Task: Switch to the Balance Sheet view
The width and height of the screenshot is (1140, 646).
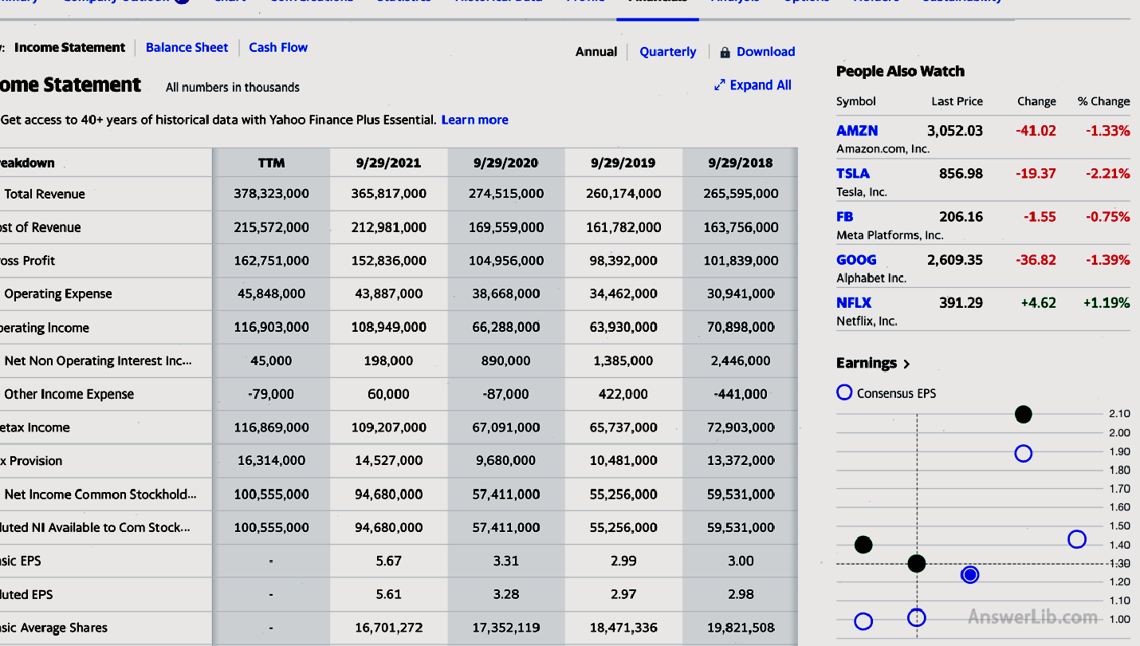Action: (x=187, y=48)
